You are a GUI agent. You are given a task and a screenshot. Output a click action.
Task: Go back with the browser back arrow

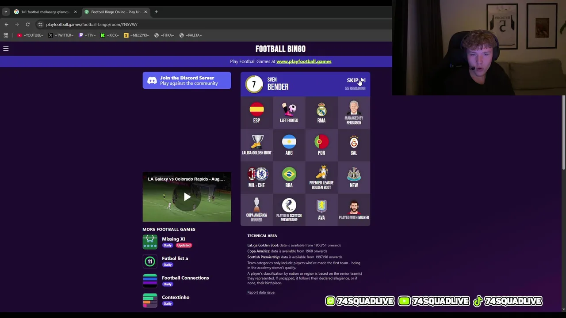6,24
